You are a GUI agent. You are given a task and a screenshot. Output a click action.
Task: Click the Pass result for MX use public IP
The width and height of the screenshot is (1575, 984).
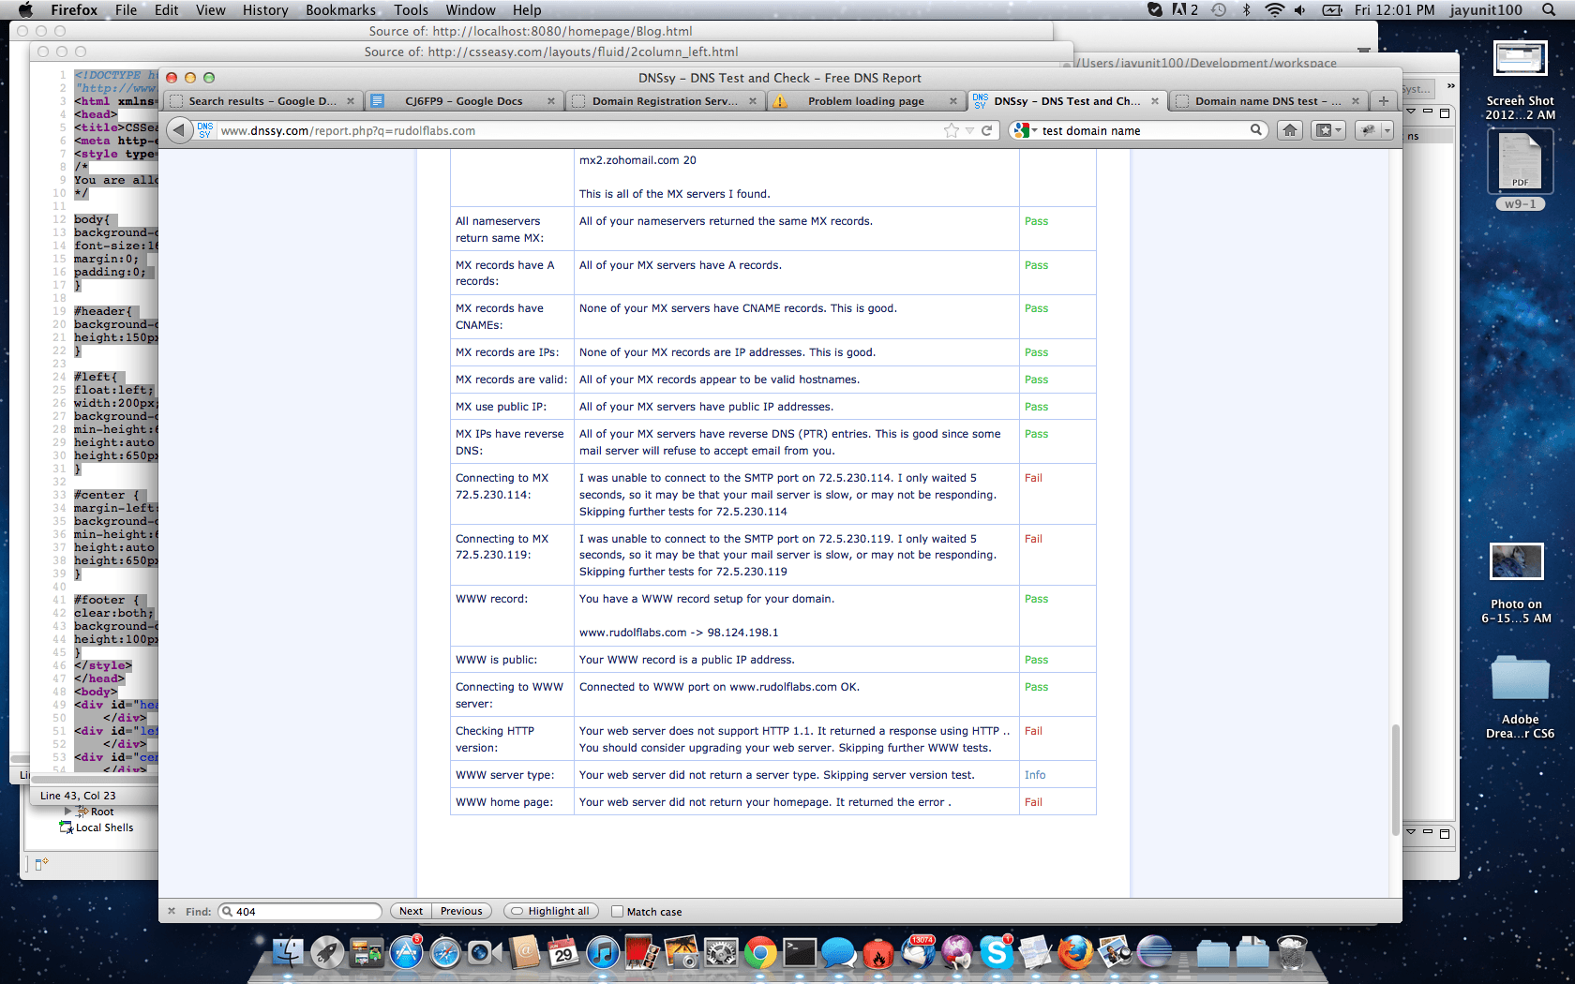(1036, 407)
